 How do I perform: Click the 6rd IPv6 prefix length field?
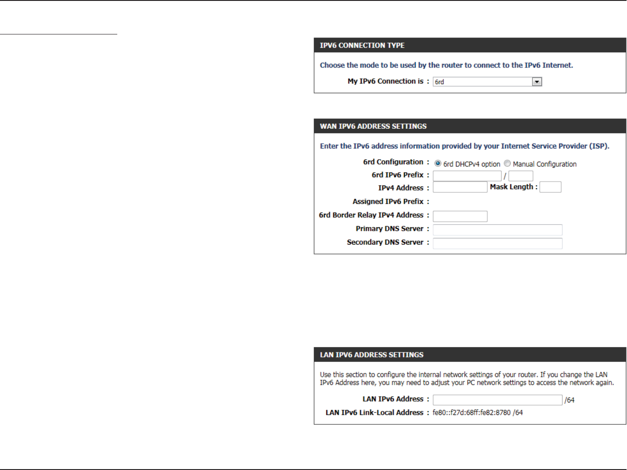[x=521, y=176]
